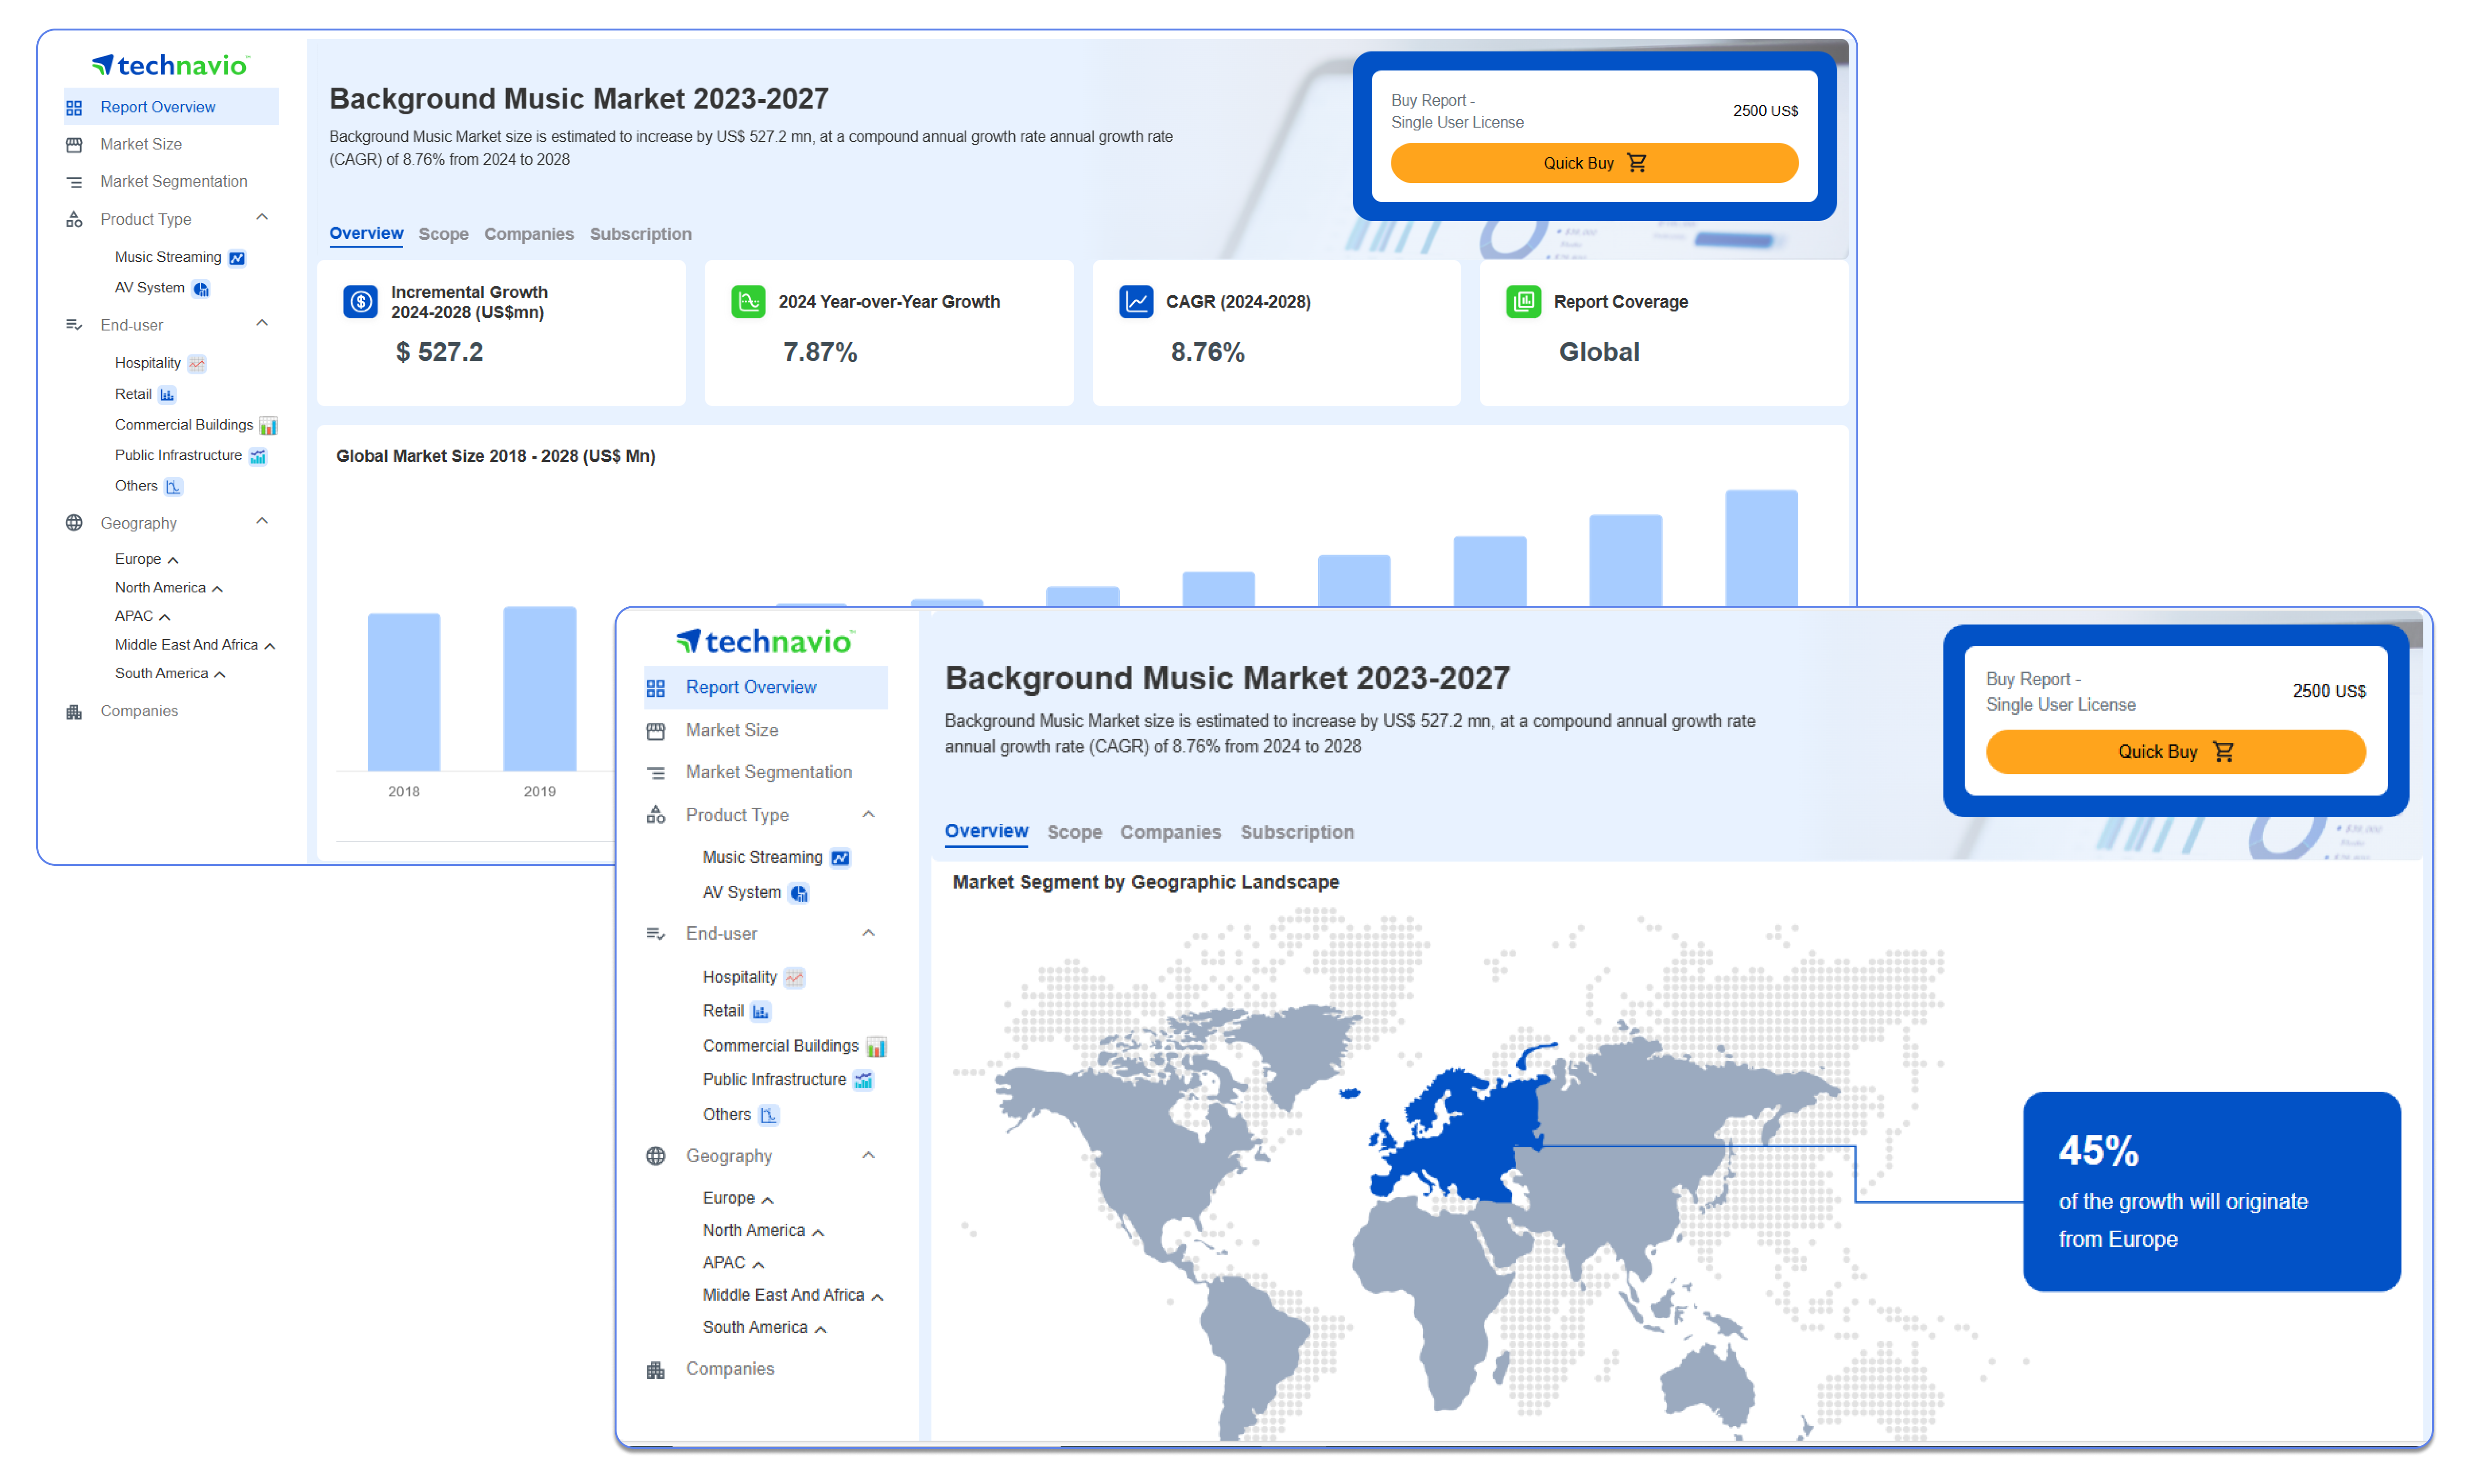
Task: Expand Europe region in lower sidebar
Action: (767, 1200)
